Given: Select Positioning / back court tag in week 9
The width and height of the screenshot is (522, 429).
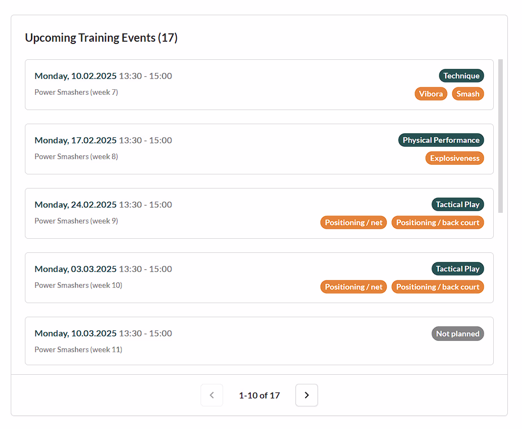Looking at the screenshot, I should pyautogui.click(x=437, y=222).
